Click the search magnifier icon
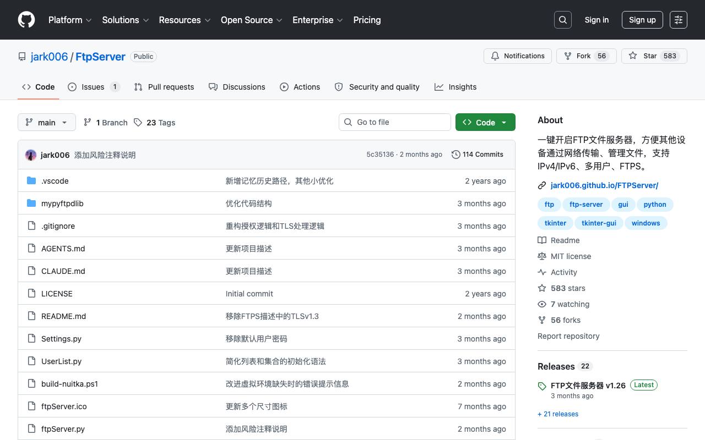Image resolution: width=705 pixels, height=440 pixels. click(x=563, y=20)
